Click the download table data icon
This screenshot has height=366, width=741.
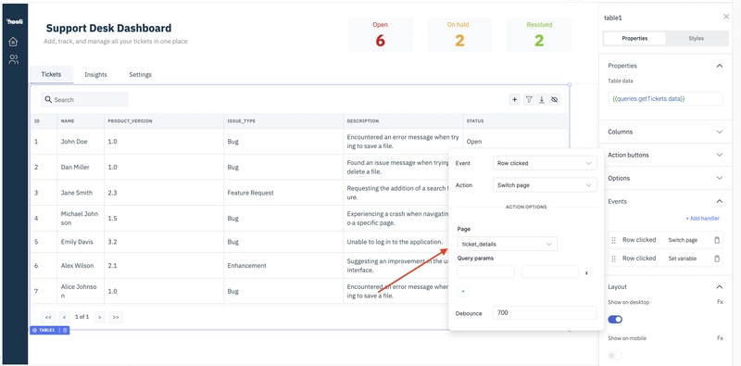click(x=542, y=99)
